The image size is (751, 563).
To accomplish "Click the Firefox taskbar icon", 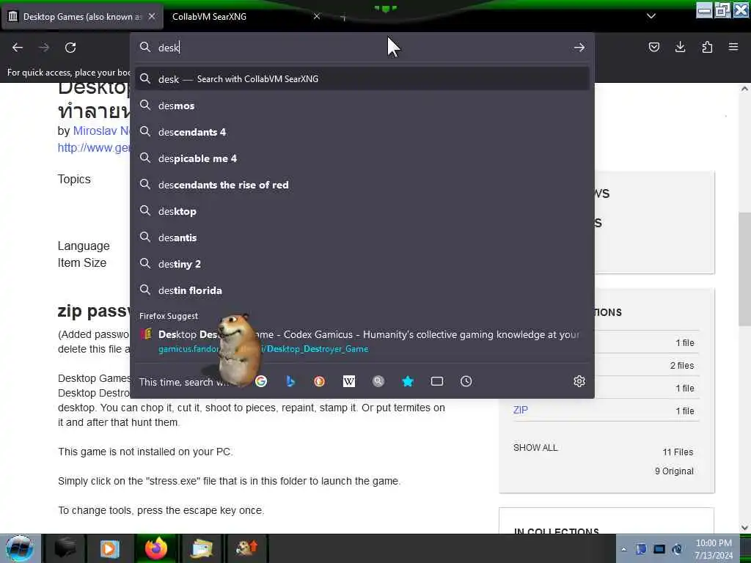I will (x=155, y=548).
